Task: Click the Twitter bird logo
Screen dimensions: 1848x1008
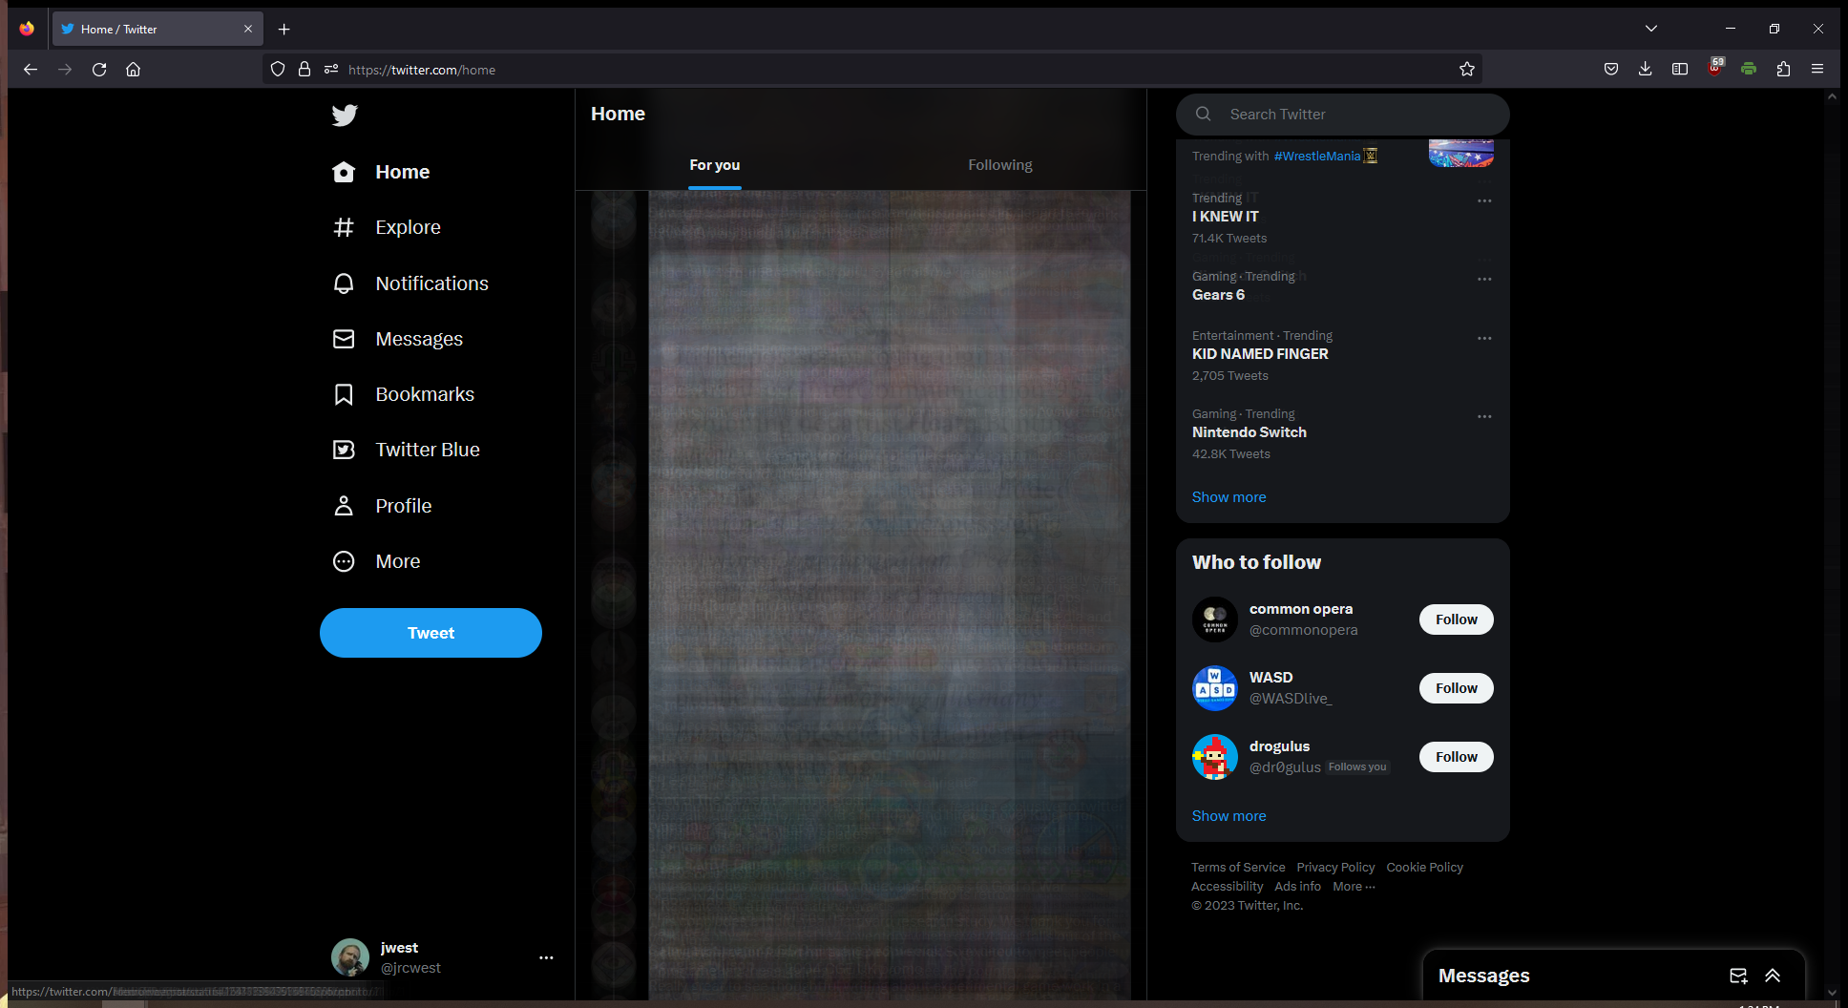Action: click(345, 115)
